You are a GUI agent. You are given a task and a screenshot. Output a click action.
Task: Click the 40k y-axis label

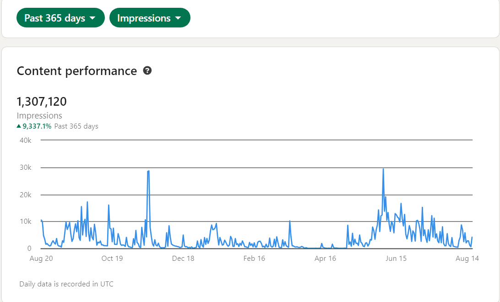pos(26,140)
